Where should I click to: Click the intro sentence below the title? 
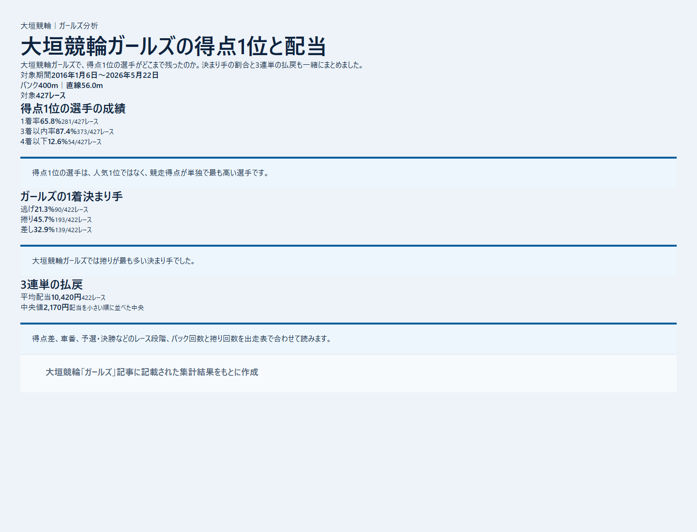[192, 65]
